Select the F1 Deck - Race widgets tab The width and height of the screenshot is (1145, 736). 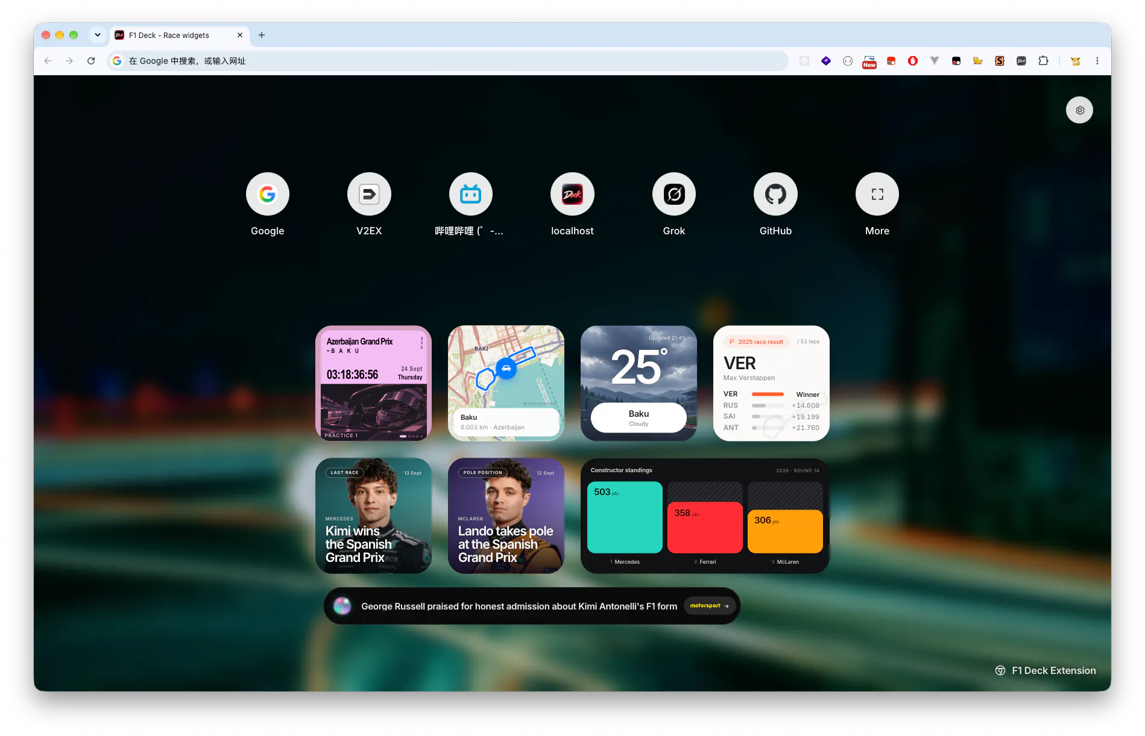(x=179, y=36)
